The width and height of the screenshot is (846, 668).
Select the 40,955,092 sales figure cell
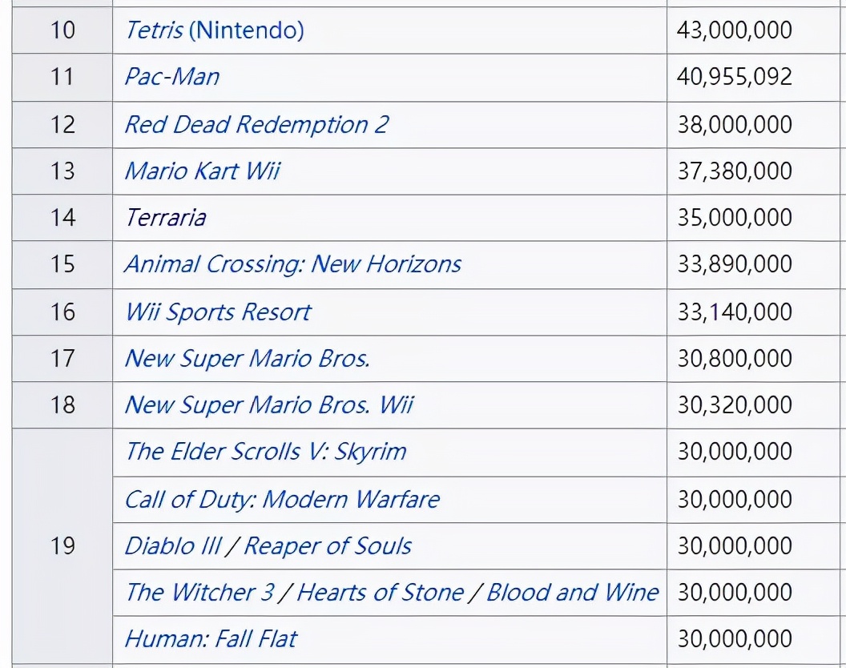[x=734, y=77]
